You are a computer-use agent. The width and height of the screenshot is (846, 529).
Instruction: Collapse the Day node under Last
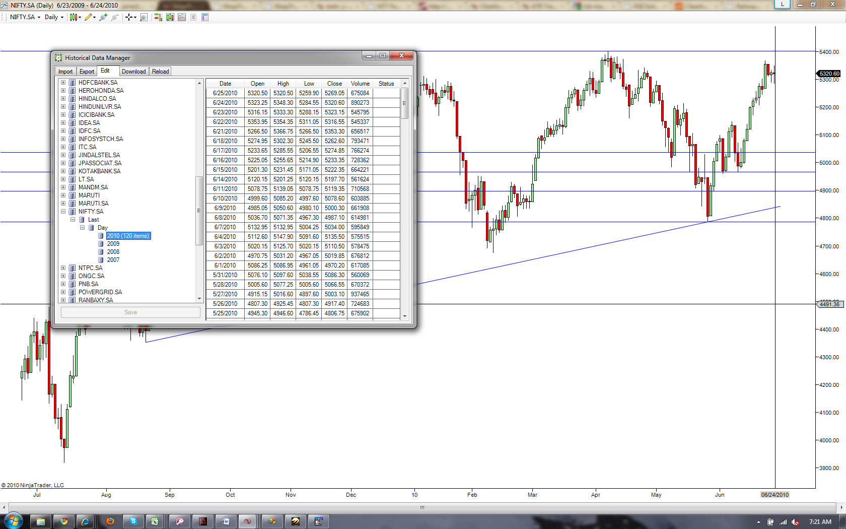point(82,228)
